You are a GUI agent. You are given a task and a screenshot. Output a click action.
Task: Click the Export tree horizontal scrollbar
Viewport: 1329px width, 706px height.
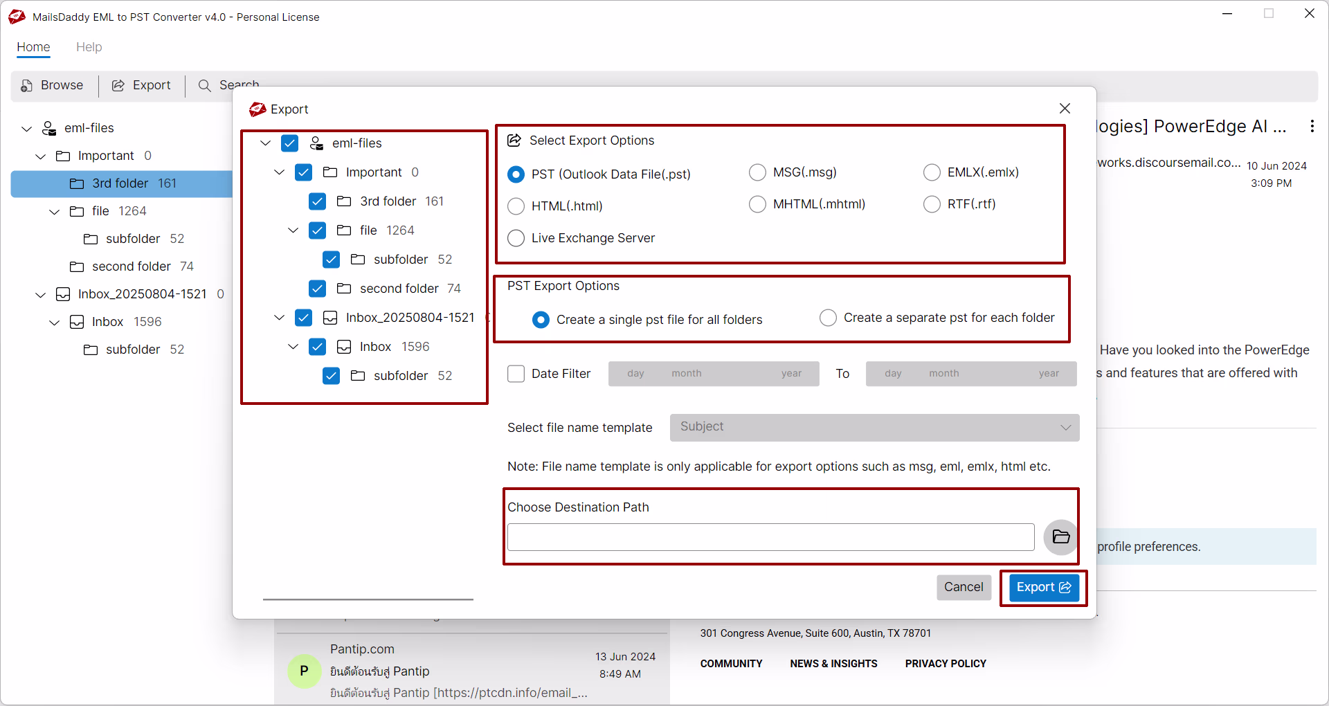pyautogui.click(x=368, y=599)
